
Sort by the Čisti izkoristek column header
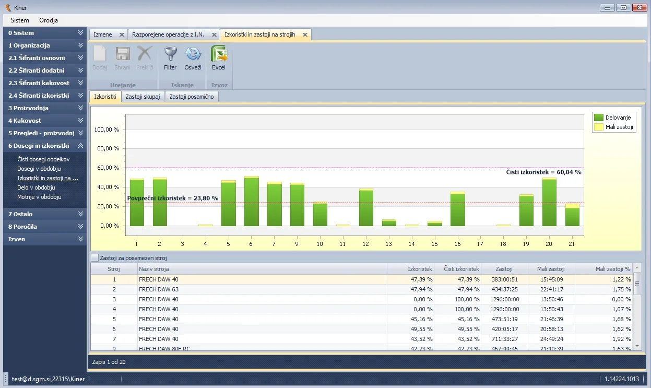pyautogui.click(x=457, y=269)
